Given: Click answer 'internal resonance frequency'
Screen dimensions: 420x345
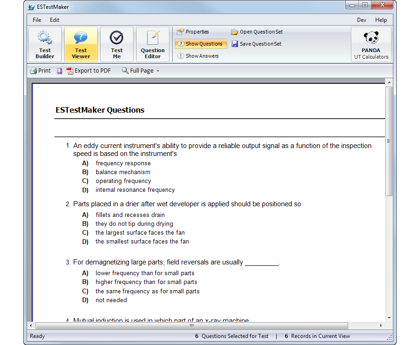Looking at the screenshot, I should [x=135, y=190].
